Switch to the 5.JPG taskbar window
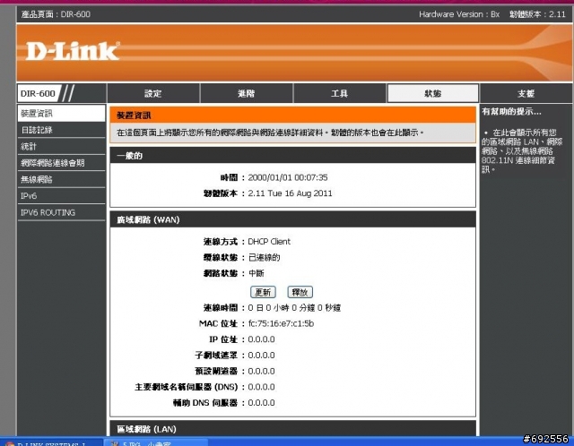Screen dimensions: 574x446 155,442
